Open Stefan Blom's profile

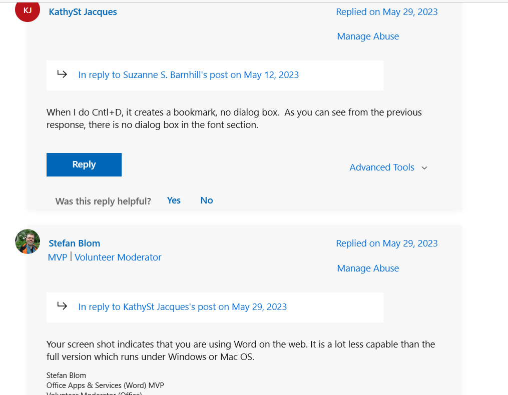coord(74,243)
